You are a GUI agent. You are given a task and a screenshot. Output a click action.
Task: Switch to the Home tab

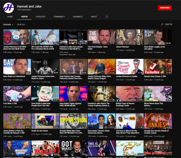coord(10,16)
